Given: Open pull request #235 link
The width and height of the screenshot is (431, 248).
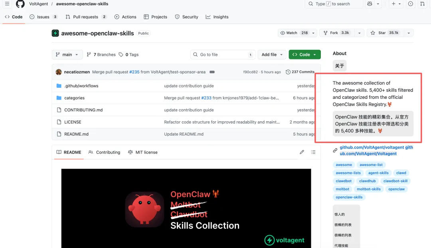Looking at the screenshot, I should (x=134, y=72).
